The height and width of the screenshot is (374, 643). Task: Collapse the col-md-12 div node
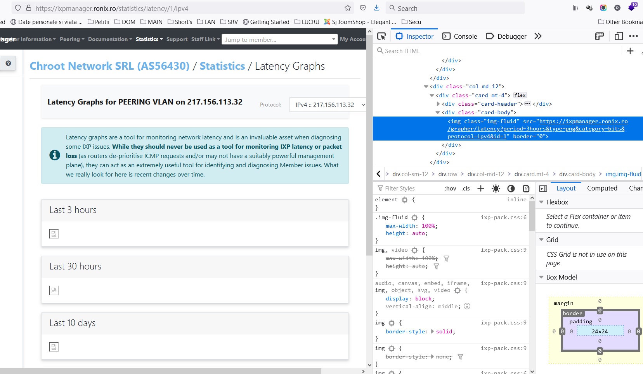(426, 87)
